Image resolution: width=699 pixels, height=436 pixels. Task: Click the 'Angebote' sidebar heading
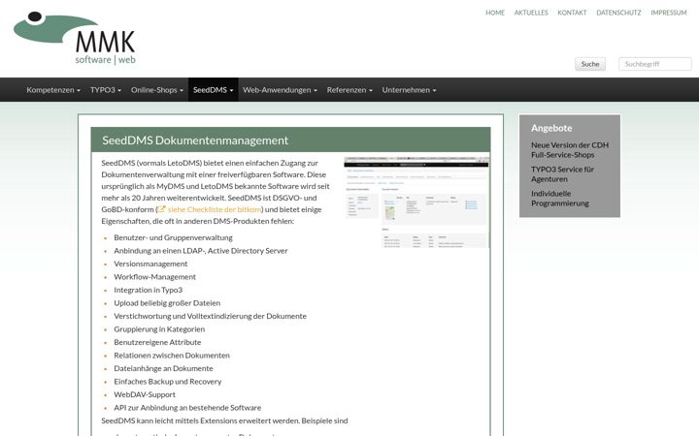pos(551,128)
